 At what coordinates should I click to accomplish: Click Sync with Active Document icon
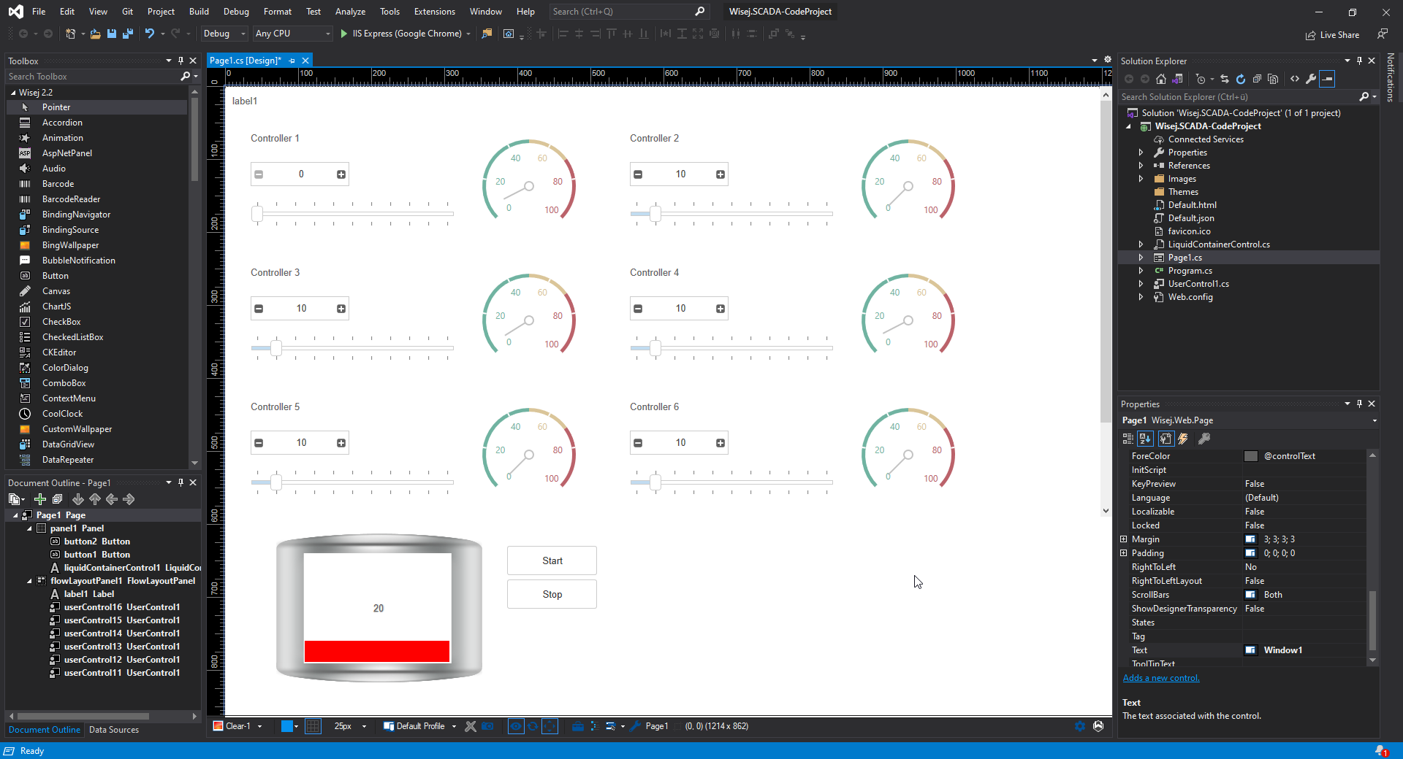1225,79
